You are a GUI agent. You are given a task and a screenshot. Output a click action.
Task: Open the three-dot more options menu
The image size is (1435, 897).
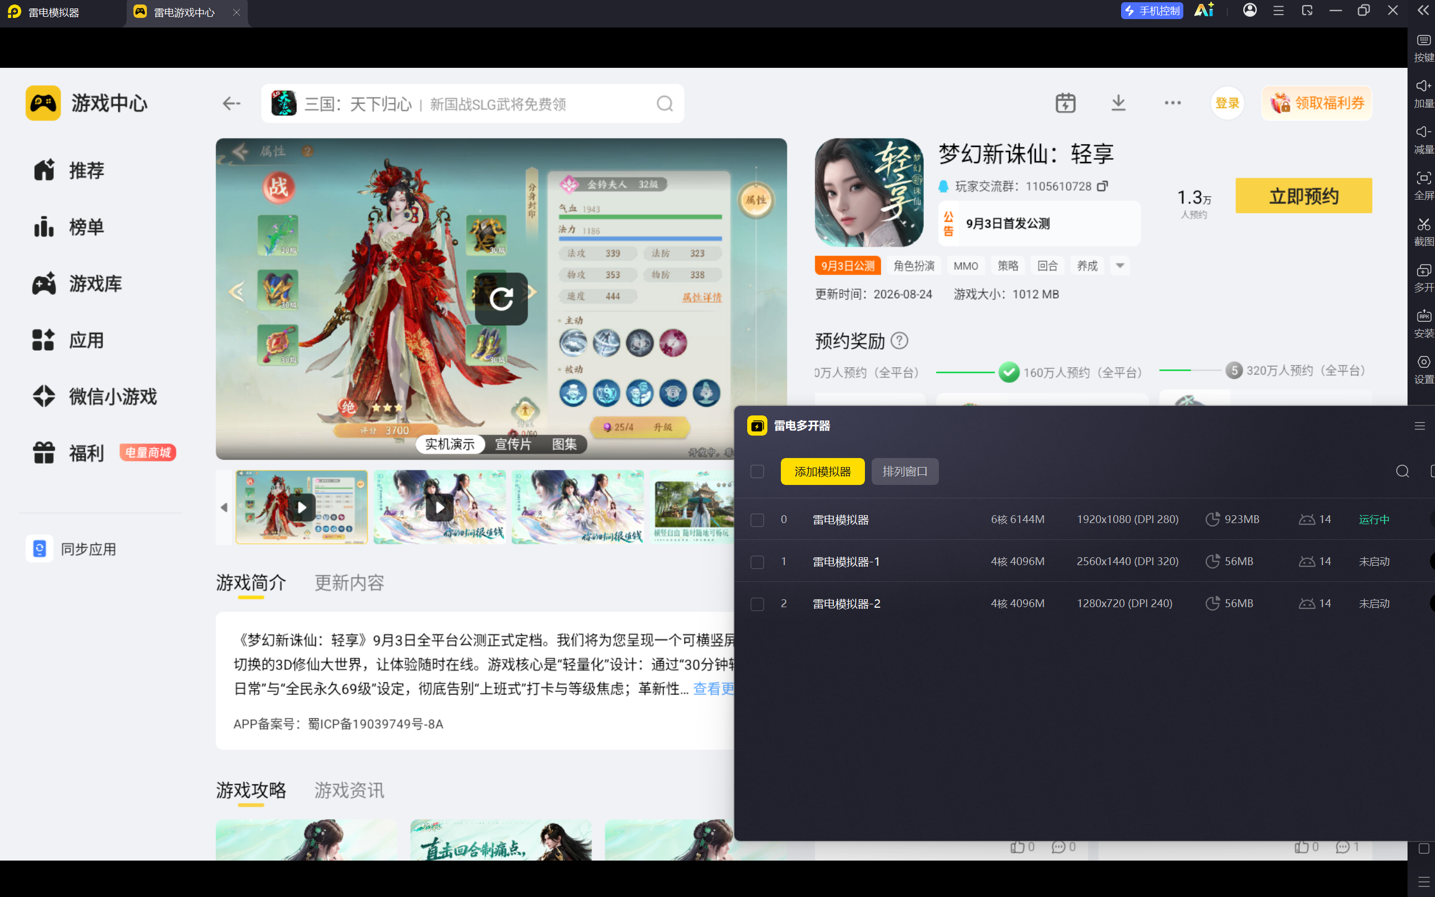pyautogui.click(x=1172, y=103)
